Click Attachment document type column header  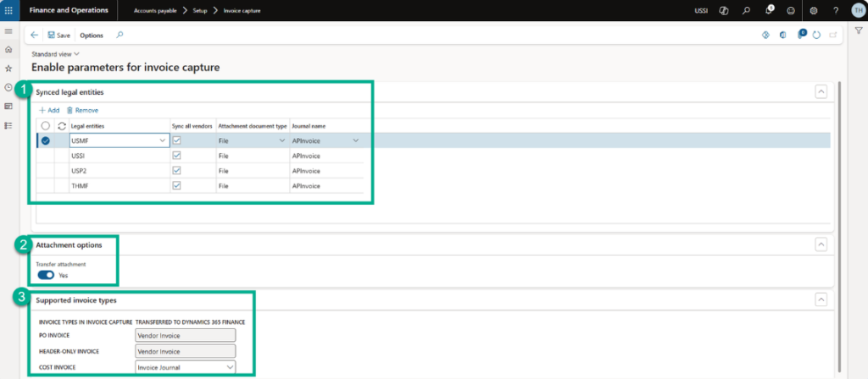pyautogui.click(x=253, y=126)
